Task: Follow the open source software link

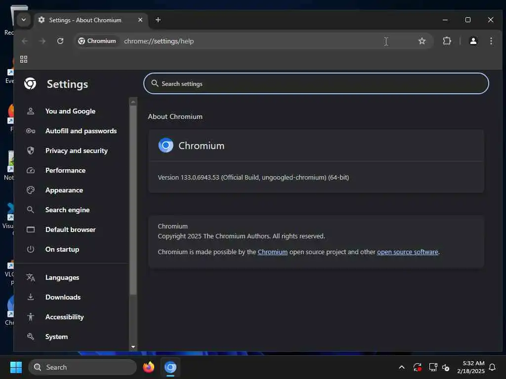Action: click(x=408, y=252)
